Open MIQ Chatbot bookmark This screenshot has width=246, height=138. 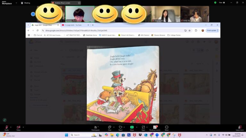(143, 35)
